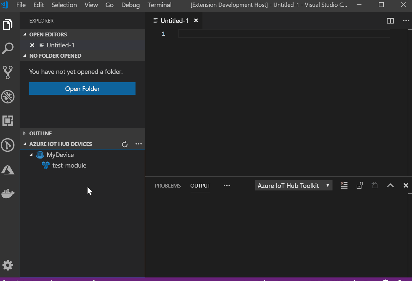The height and width of the screenshot is (281, 412).
Task: Click the MyDevice chip icon
Action: click(x=40, y=155)
